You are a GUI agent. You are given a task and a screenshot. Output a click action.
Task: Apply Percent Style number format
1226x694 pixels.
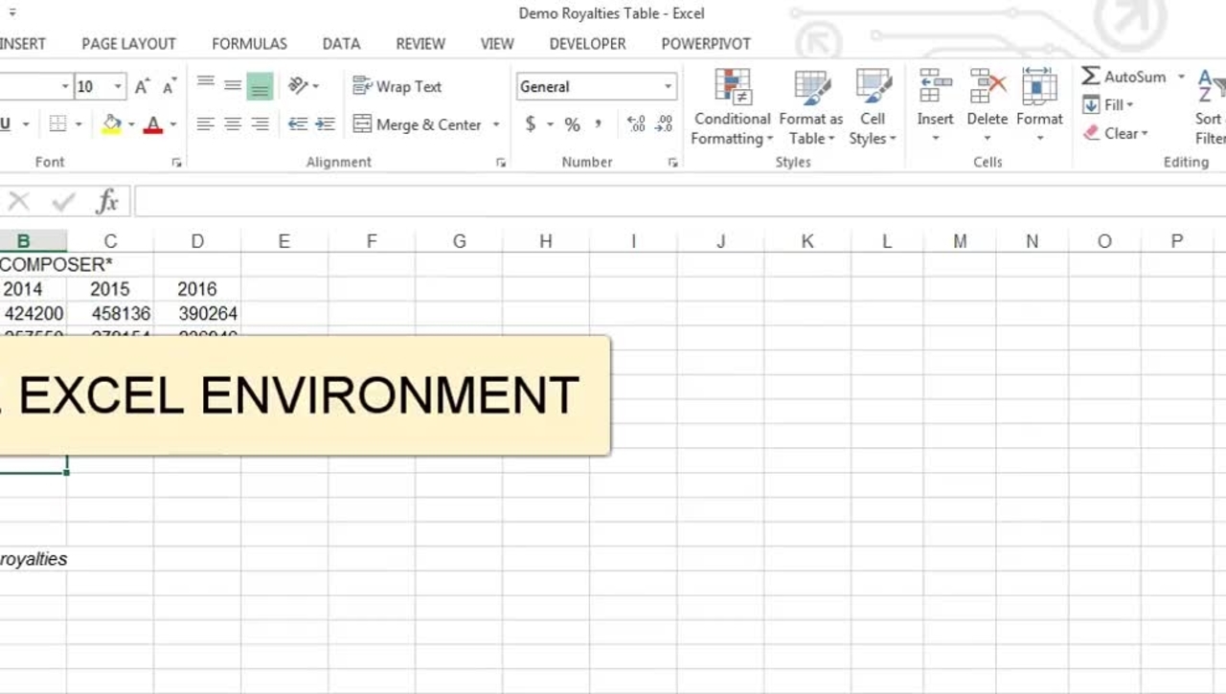click(572, 124)
